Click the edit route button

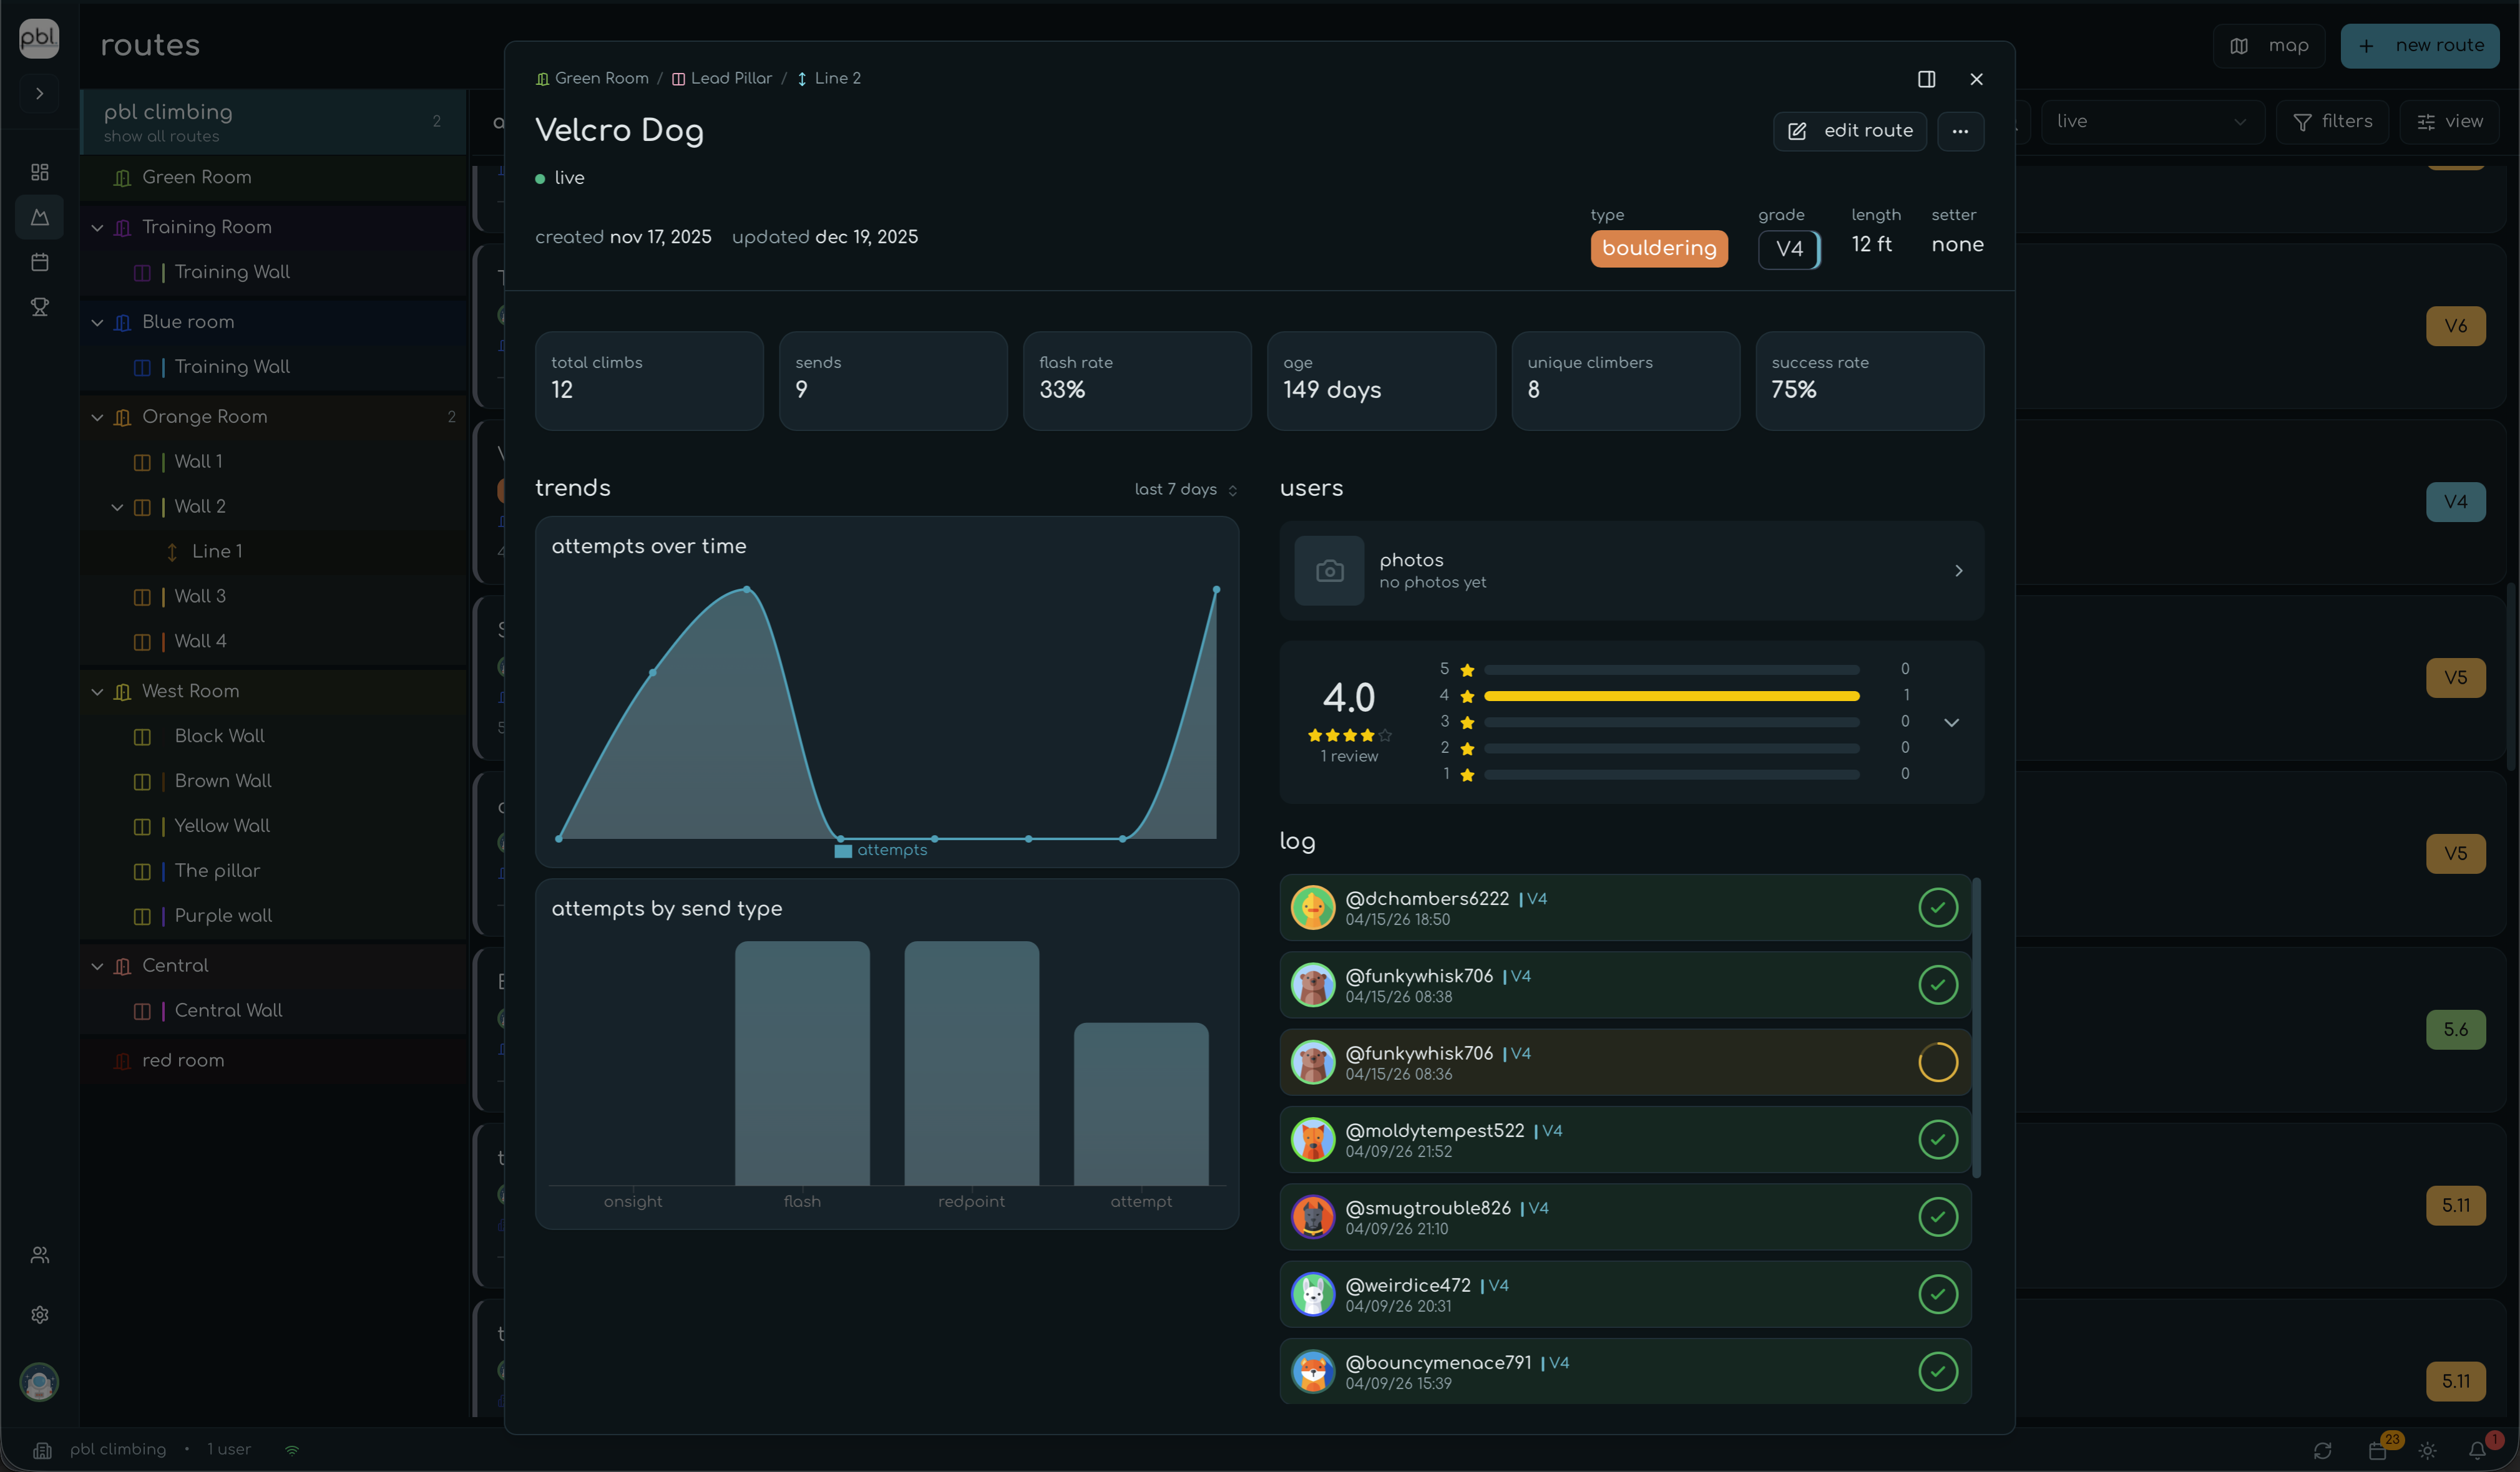[x=1849, y=131]
